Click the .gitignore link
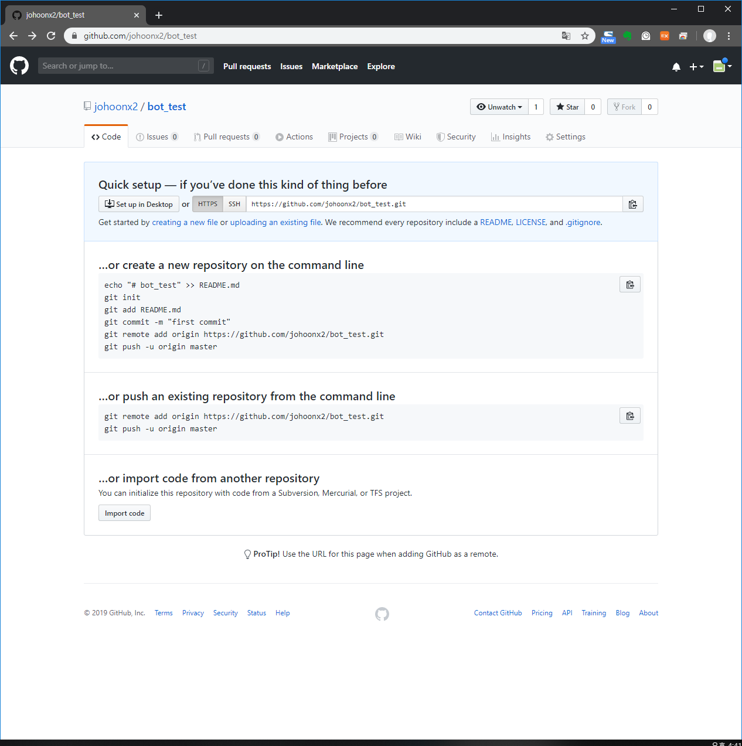Viewport: 742px width, 746px height. click(x=583, y=222)
